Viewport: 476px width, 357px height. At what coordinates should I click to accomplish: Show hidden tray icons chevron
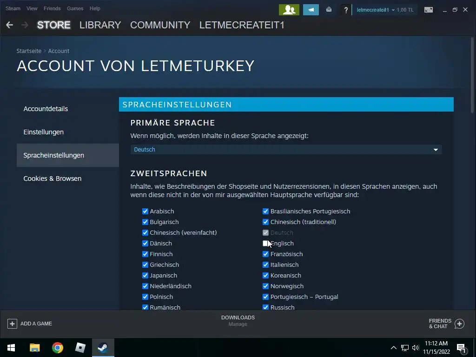[393, 348]
